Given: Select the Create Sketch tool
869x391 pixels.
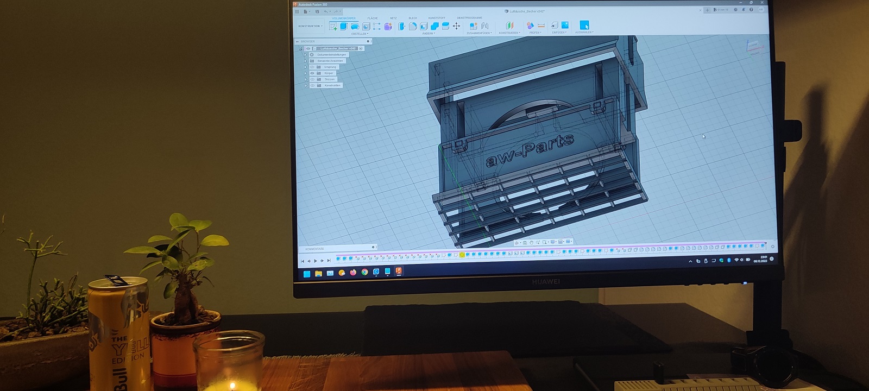Looking at the screenshot, I should (333, 26).
